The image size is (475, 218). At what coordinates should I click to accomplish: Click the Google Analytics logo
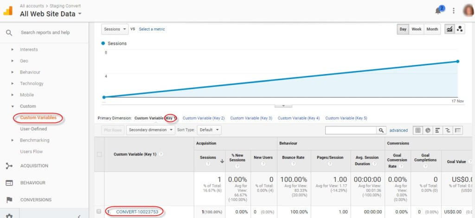click(8, 10)
